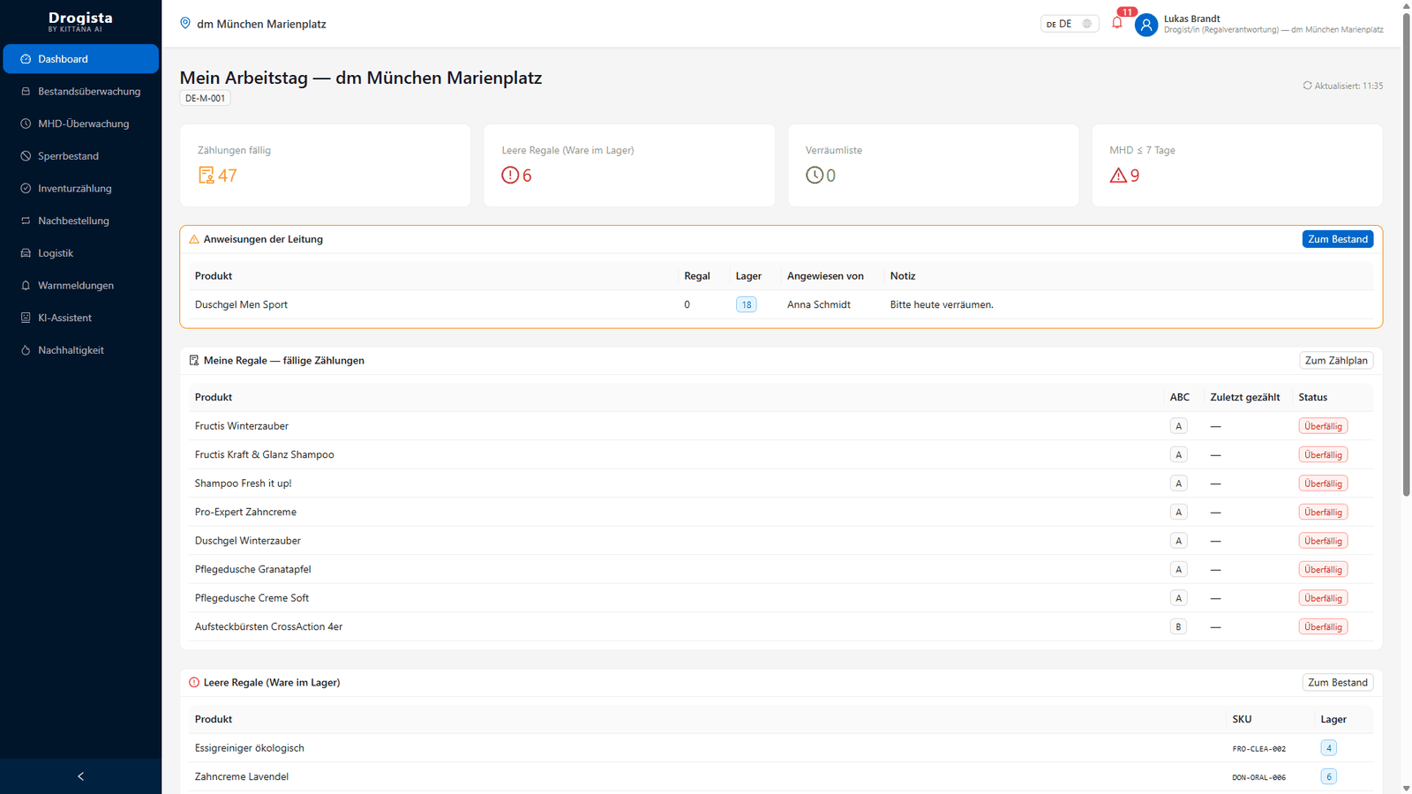Image resolution: width=1412 pixels, height=794 pixels.
Task: Collapse the sidebar with the chevron arrow
Action: point(80,776)
